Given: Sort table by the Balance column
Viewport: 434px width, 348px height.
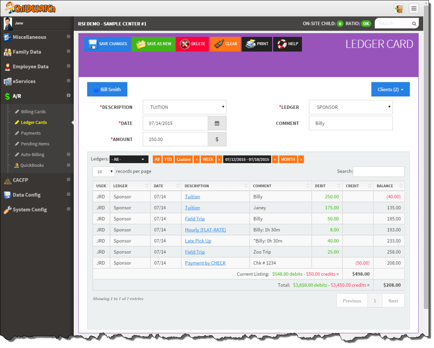Looking at the screenshot, I should tap(389, 186).
